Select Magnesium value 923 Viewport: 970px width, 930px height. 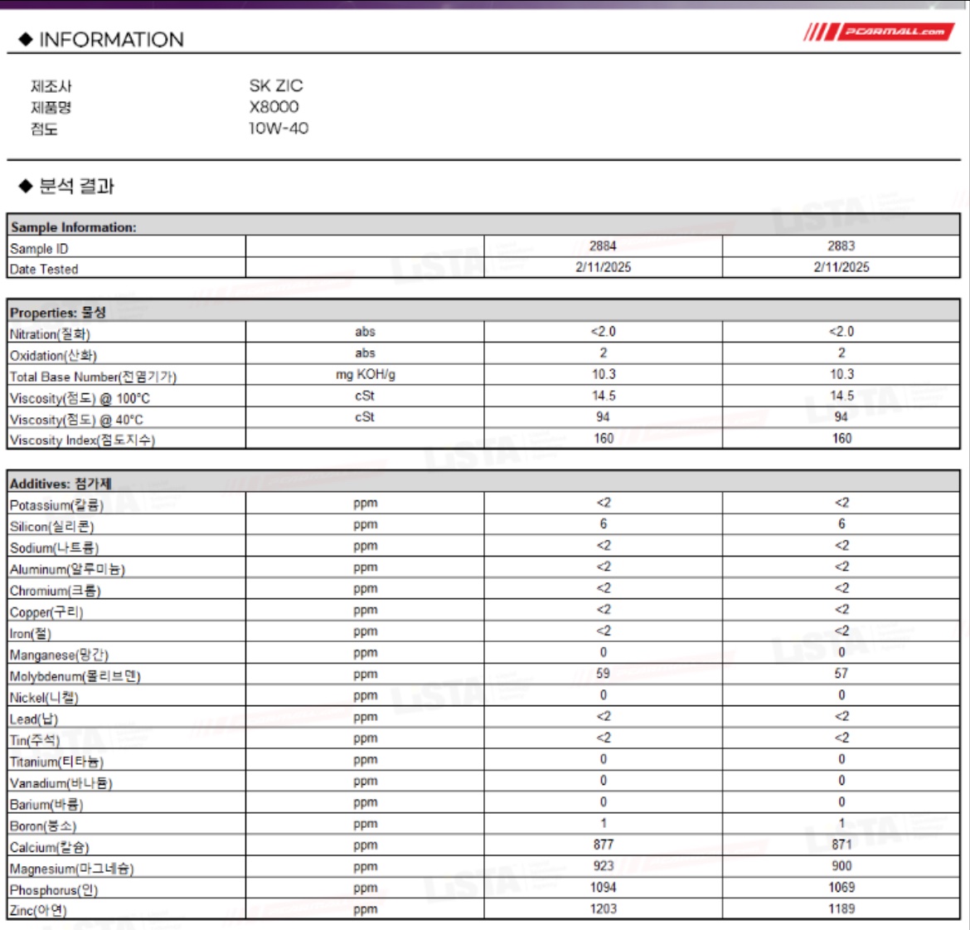[x=604, y=865]
